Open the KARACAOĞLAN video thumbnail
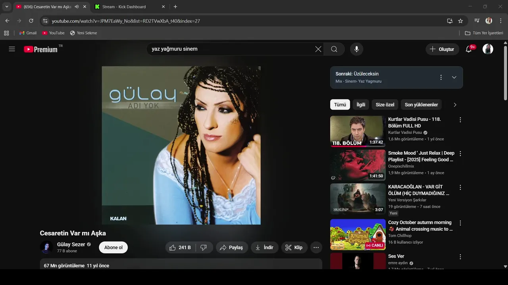This screenshot has width=508, height=285. coord(358,199)
